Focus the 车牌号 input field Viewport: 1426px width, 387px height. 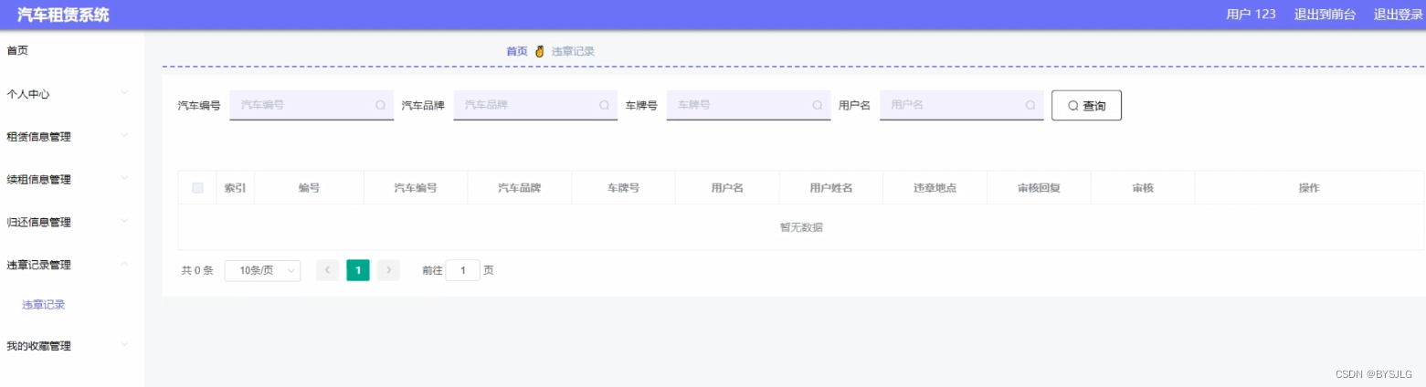[x=748, y=105]
